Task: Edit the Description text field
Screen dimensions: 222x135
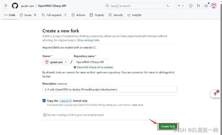Action: [110, 89]
